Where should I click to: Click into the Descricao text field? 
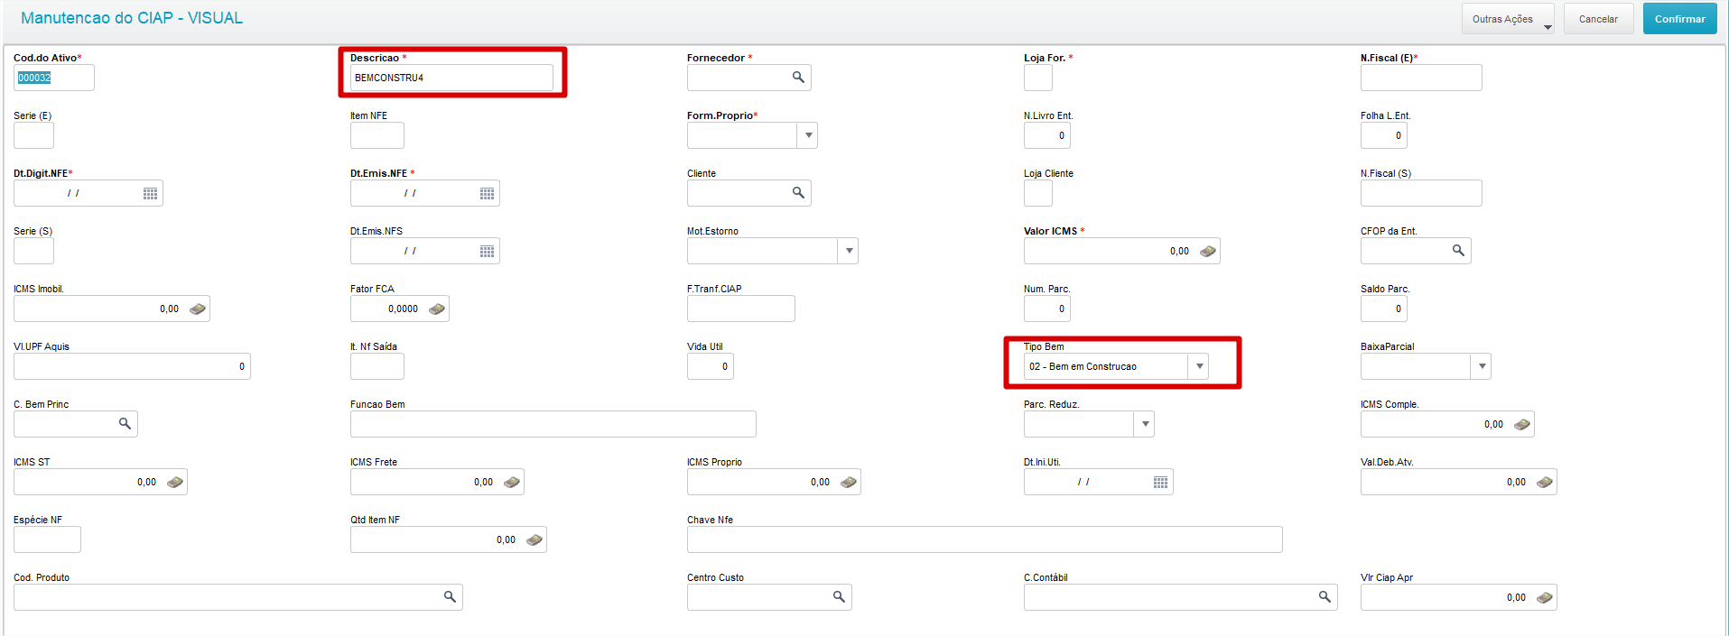coord(451,78)
